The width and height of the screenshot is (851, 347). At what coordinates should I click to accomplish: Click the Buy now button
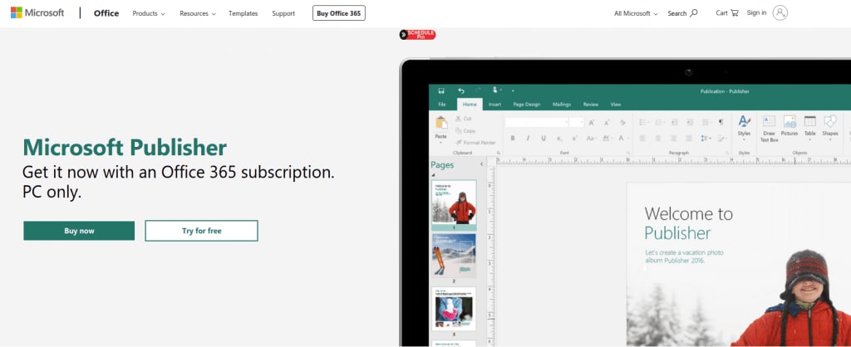[x=79, y=231]
